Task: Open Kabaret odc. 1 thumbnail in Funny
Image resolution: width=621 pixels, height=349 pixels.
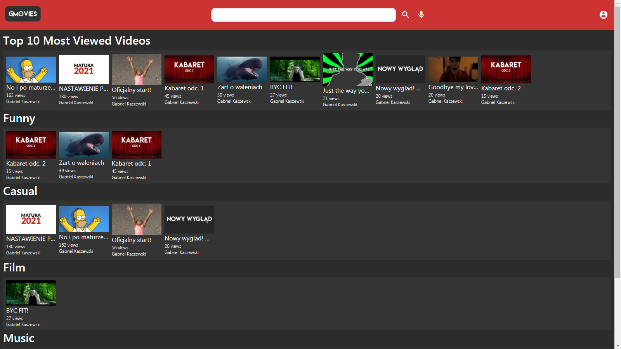Action: click(x=137, y=145)
